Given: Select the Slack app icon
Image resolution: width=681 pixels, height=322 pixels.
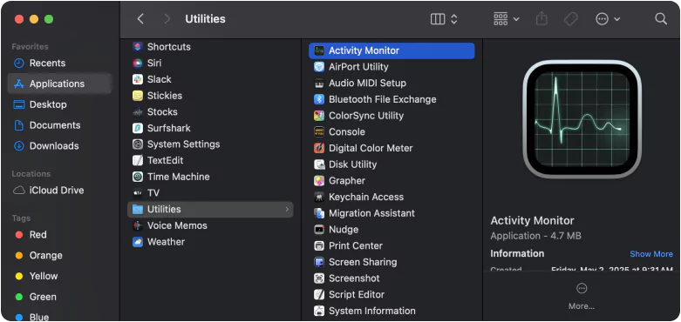Looking at the screenshot, I should [138, 79].
